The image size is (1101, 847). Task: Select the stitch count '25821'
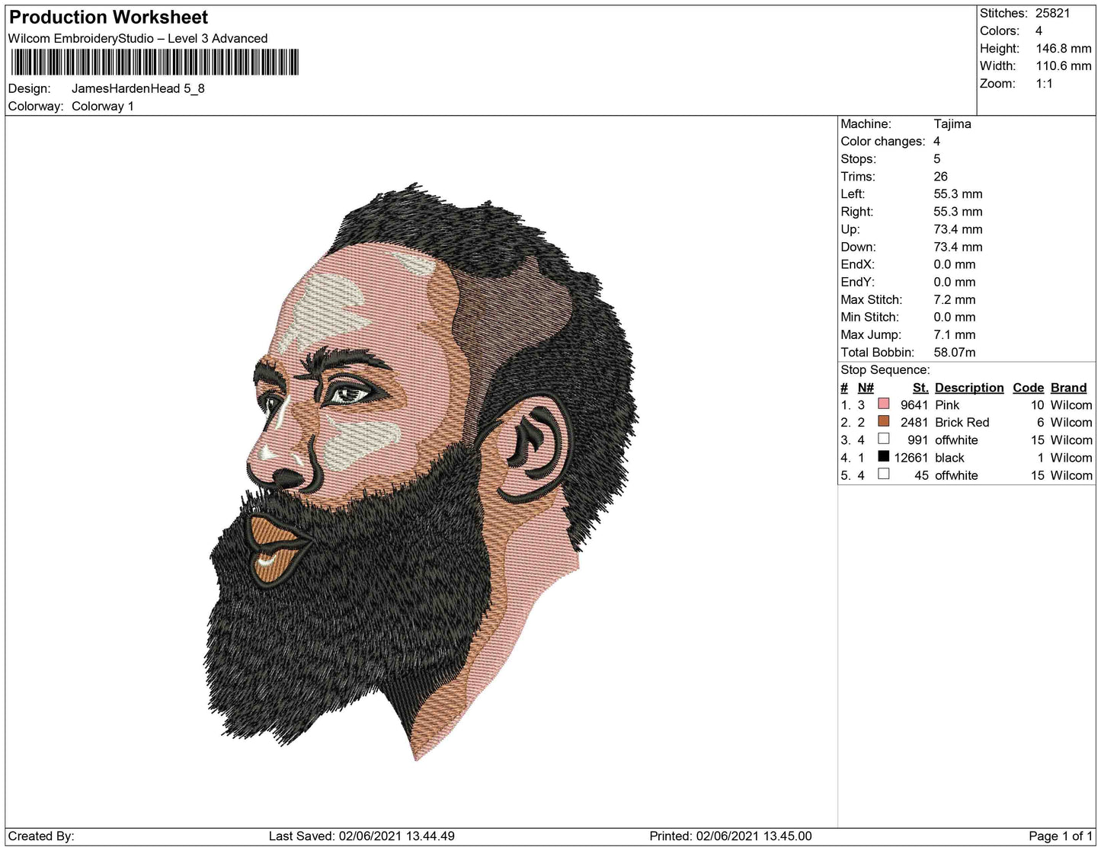[x=1053, y=13]
